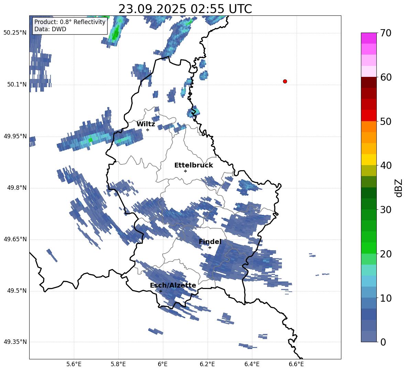The width and height of the screenshot is (407, 371).
Task: Click the colorbar 30 tick label
Action: (x=386, y=210)
